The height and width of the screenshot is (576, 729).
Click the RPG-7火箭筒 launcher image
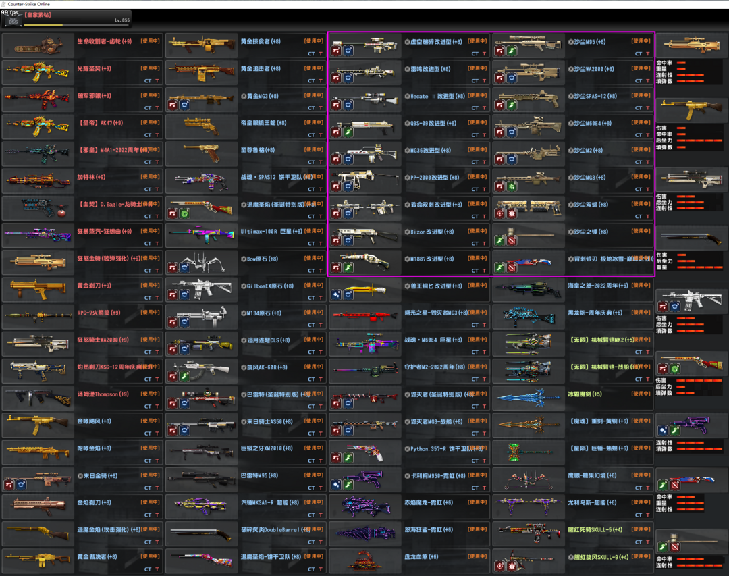tap(38, 317)
